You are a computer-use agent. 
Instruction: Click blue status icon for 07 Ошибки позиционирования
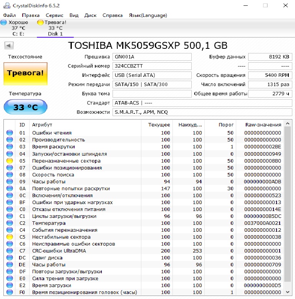(x=10, y=168)
